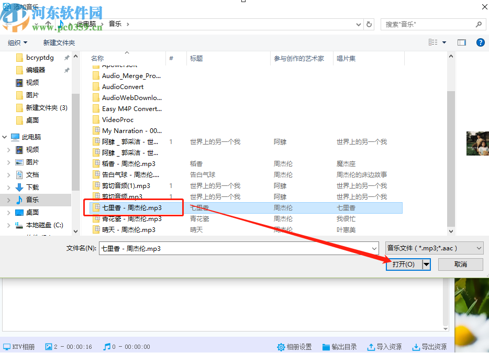489x353 pixels.
Task: Click file list scrollbar down arrow
Action: (x=451, y=231)
